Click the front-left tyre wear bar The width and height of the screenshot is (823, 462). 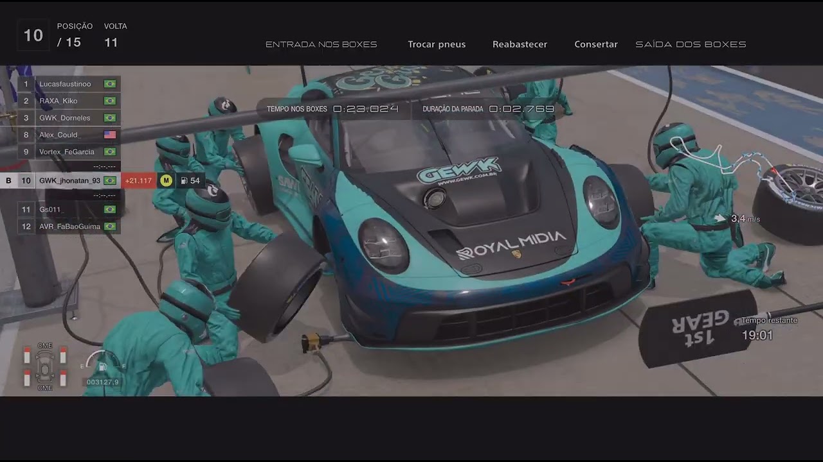(x=27, y=355)
